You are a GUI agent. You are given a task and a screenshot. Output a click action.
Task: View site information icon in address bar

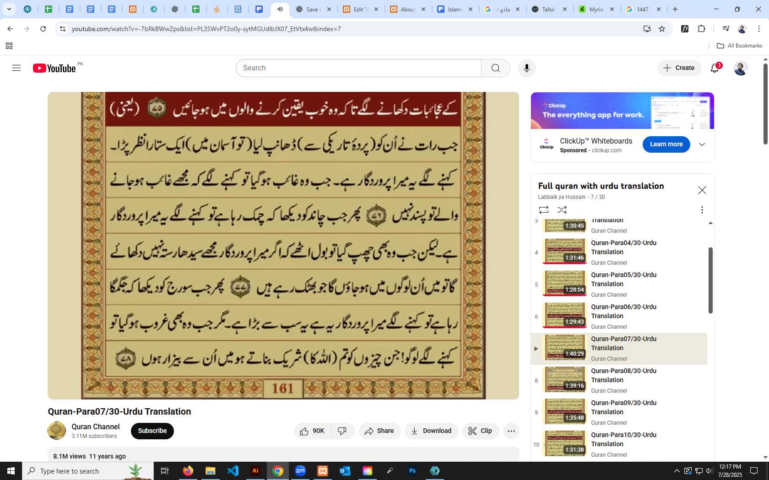click(63, 29)
